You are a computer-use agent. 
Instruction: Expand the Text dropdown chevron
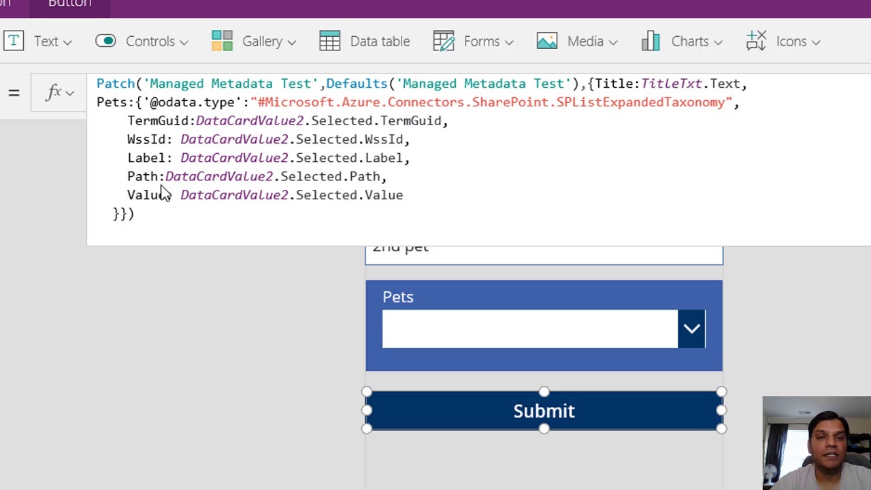(67, 42)
